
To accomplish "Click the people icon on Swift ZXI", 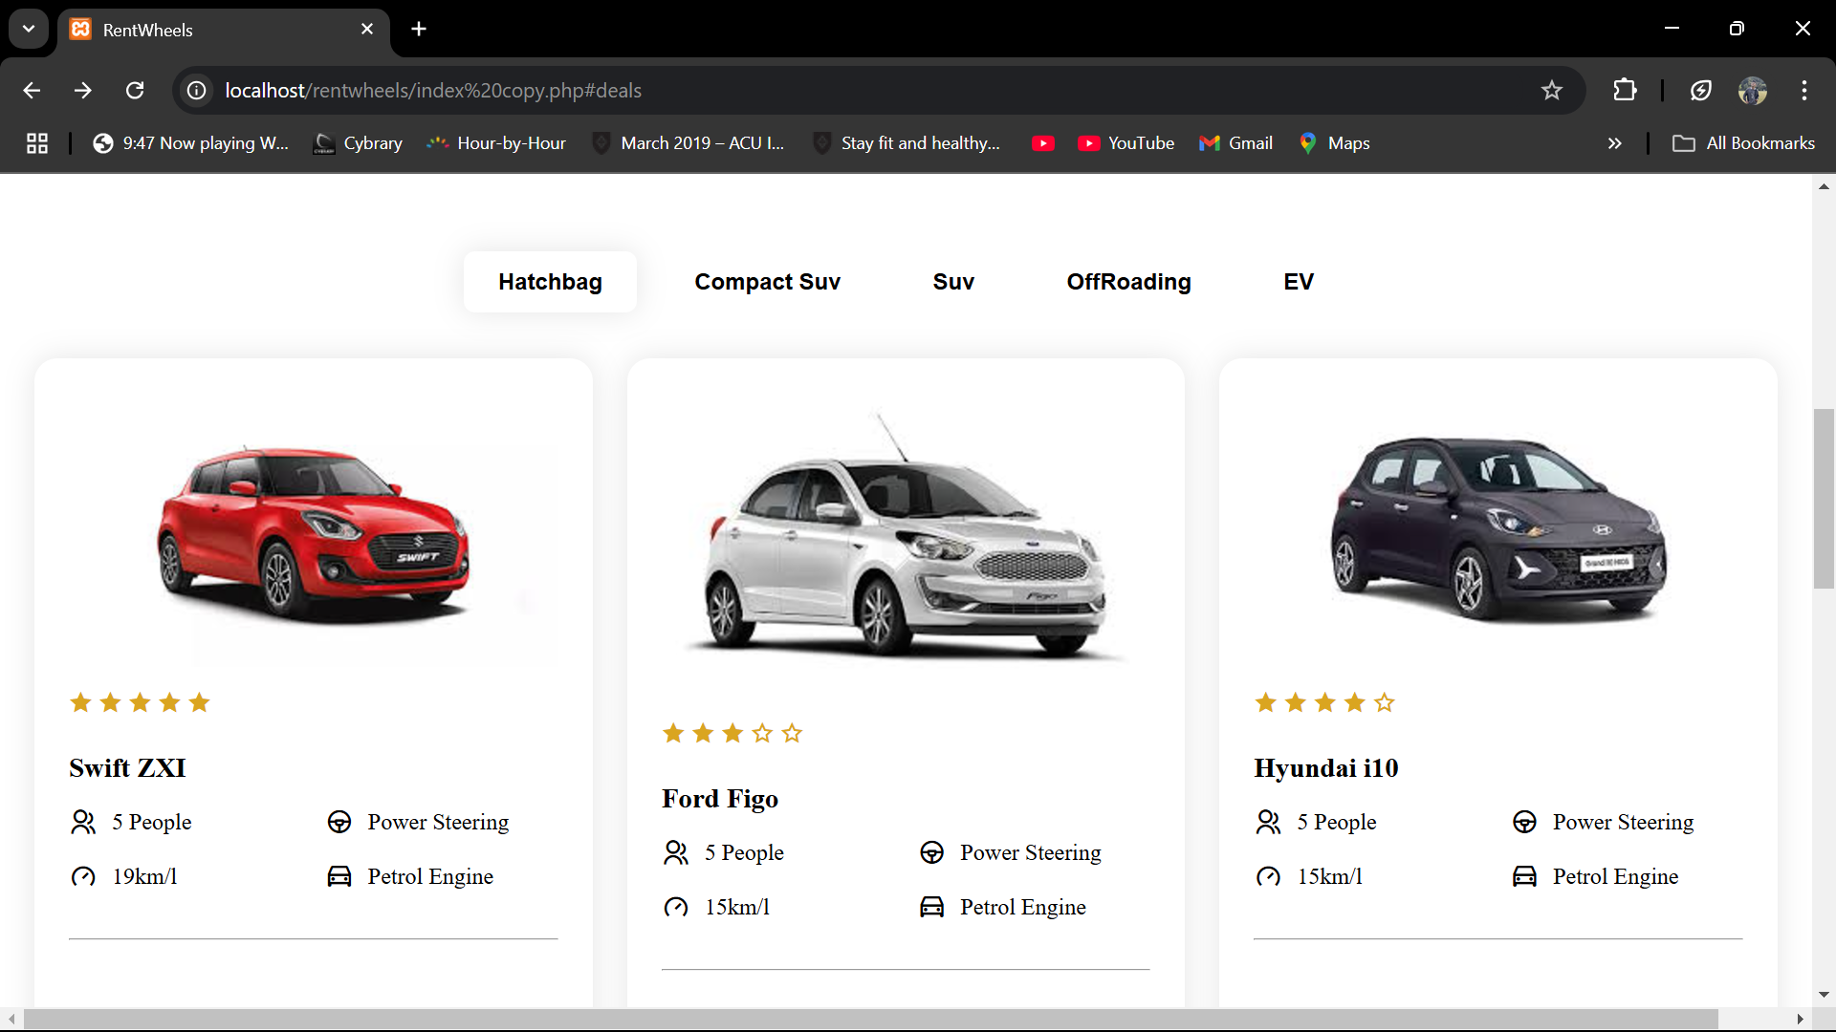I will click(x=83, y=822).
